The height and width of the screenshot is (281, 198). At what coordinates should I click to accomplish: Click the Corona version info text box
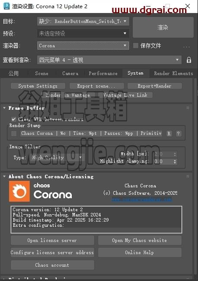[96, 219]
